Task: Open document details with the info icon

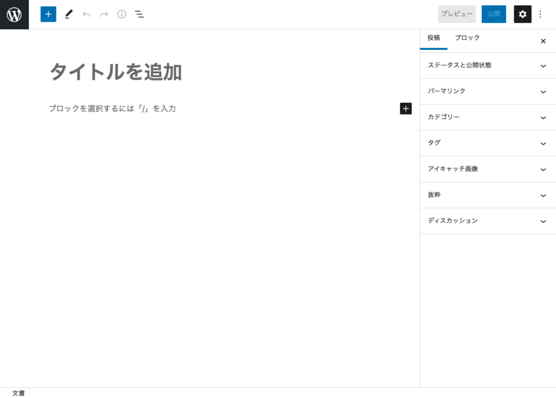Action: [x=121, y=14]
